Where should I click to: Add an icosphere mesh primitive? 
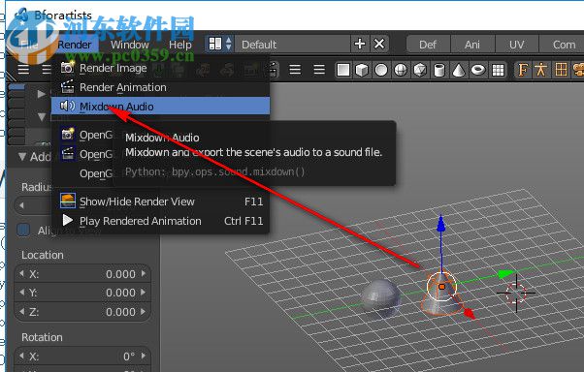tap(420, 70)
